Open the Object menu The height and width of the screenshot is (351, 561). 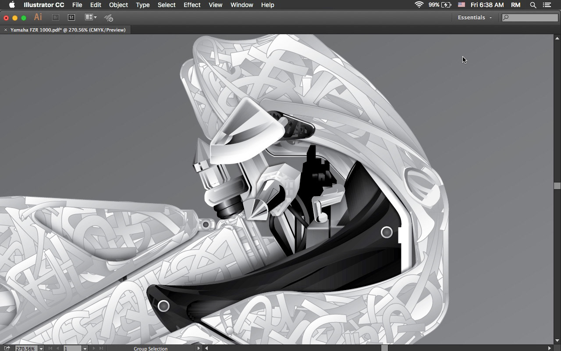(118, 5)
